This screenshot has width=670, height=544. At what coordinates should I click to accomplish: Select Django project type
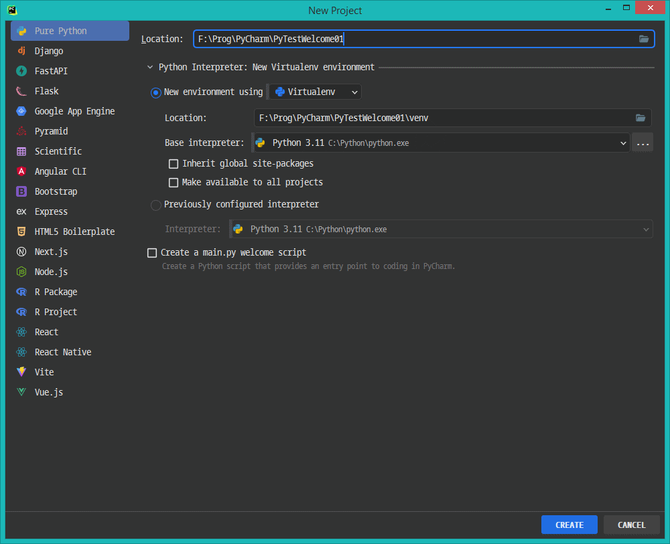(70, 51)
